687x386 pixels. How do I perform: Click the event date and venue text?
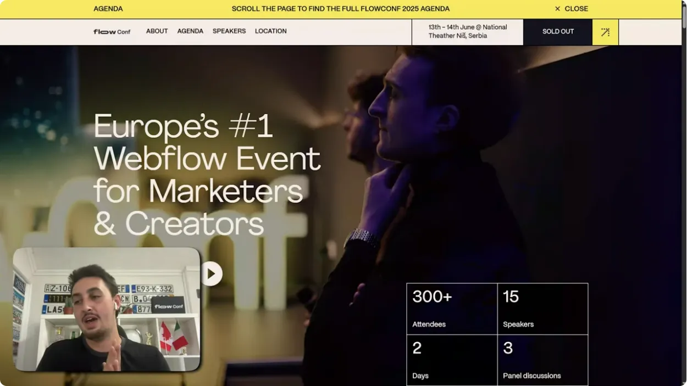tap(468, 31)
